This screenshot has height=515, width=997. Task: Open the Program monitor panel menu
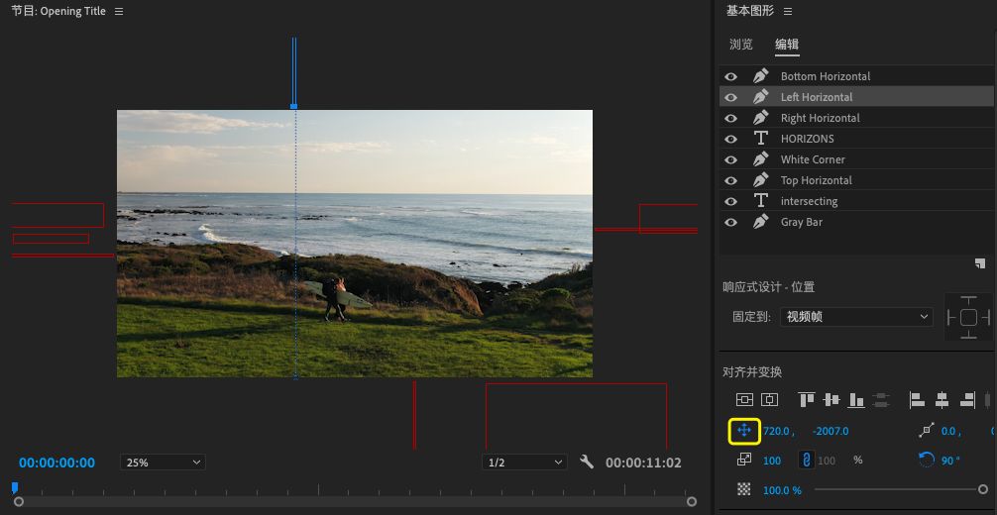pos(119,12)
